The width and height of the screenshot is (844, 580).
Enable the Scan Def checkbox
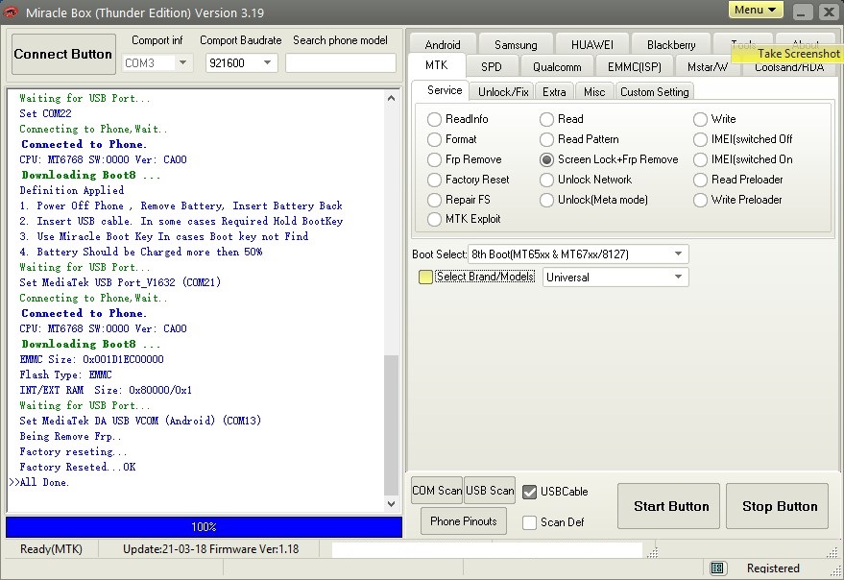pos(530,522)
